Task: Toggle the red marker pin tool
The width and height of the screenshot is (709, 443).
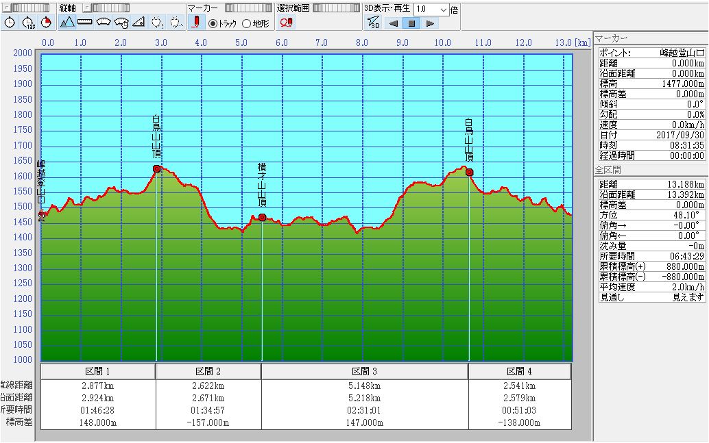Action: 196,22
